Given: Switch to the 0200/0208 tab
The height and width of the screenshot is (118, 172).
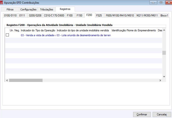Looking at the screenshot, I should tap(35, 15).
